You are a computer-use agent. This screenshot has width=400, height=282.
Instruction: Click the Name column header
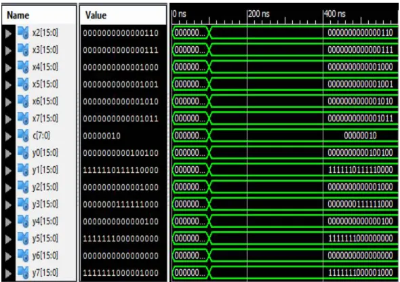[x=39, y=15]
